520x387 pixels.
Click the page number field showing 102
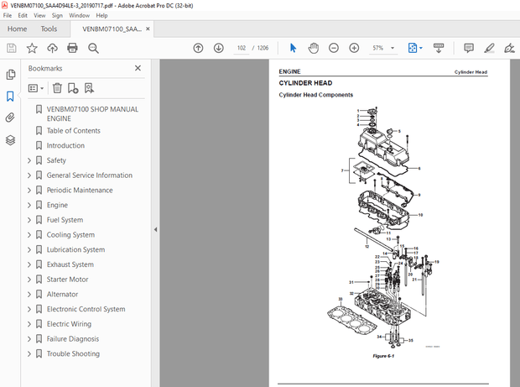(241, 48)
